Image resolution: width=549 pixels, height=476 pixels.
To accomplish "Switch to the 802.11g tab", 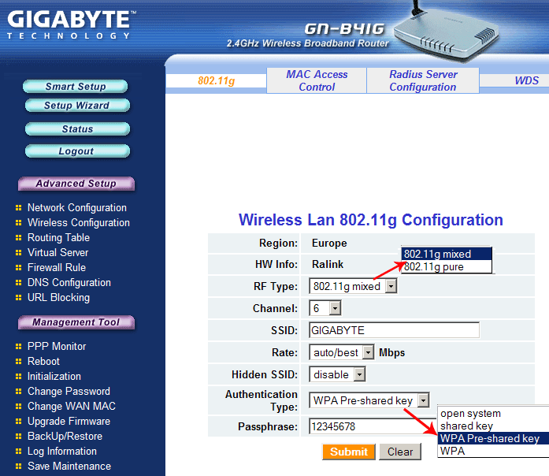I will [216, 81].
